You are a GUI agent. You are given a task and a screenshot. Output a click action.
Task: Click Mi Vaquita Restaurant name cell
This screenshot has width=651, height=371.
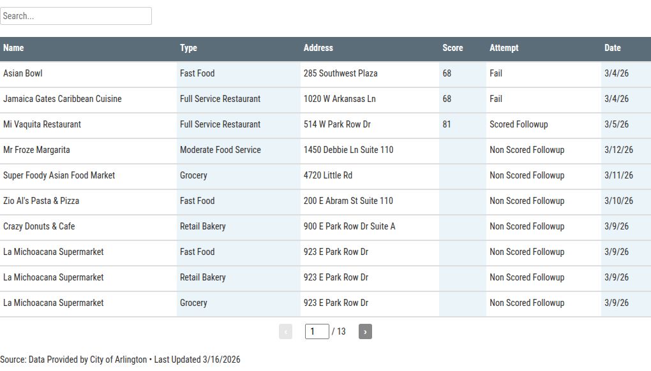point(42,124)
